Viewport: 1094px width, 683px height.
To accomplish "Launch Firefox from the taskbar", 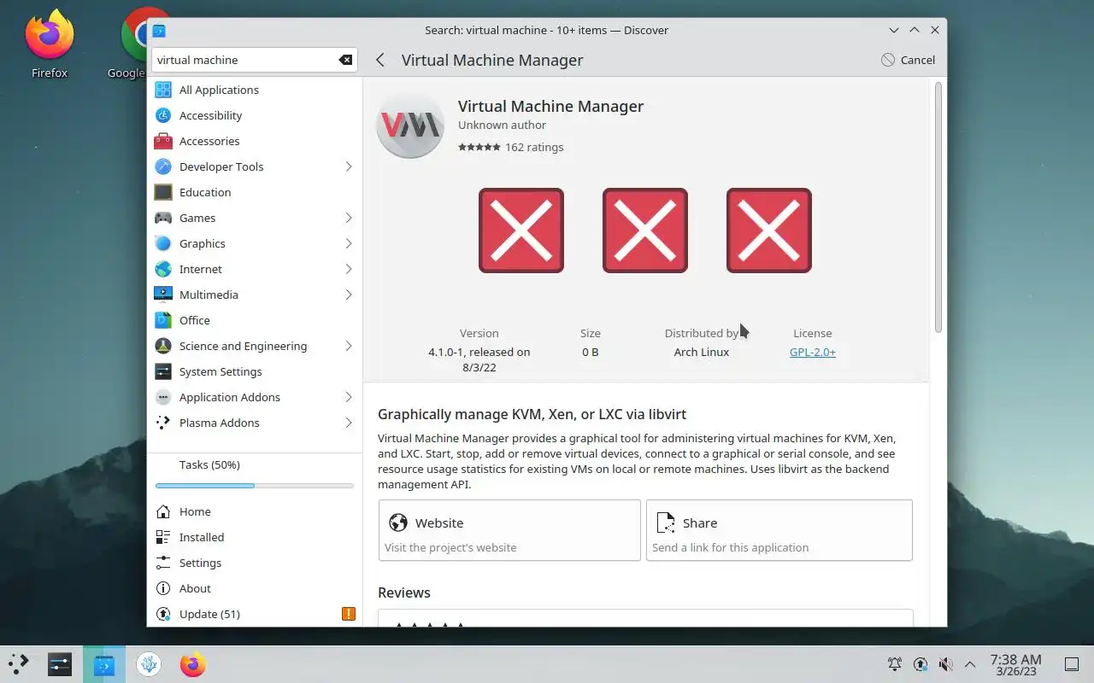I will coord(193,664).
